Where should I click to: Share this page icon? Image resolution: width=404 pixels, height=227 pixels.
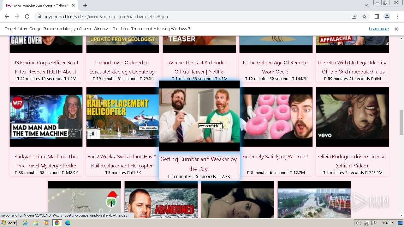pos(354,16)
